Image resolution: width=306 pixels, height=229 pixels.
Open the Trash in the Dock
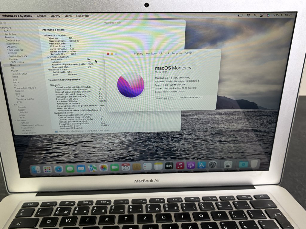coord(255,164)
